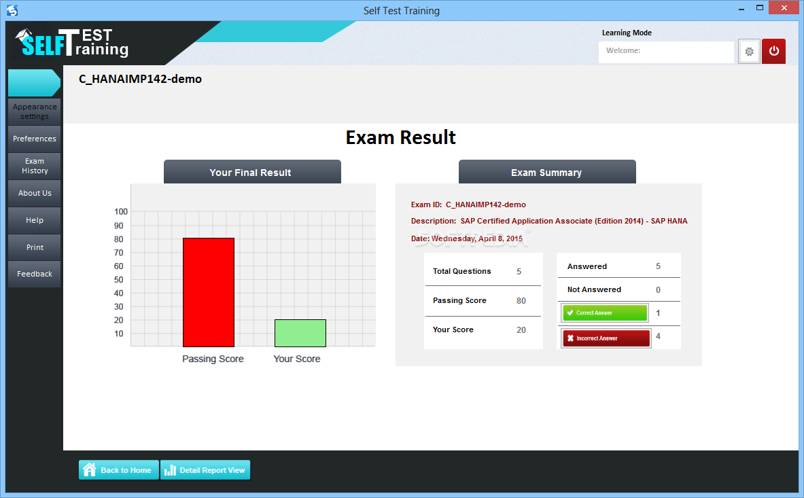Click the 100 value on chart axis

point(121,211)
